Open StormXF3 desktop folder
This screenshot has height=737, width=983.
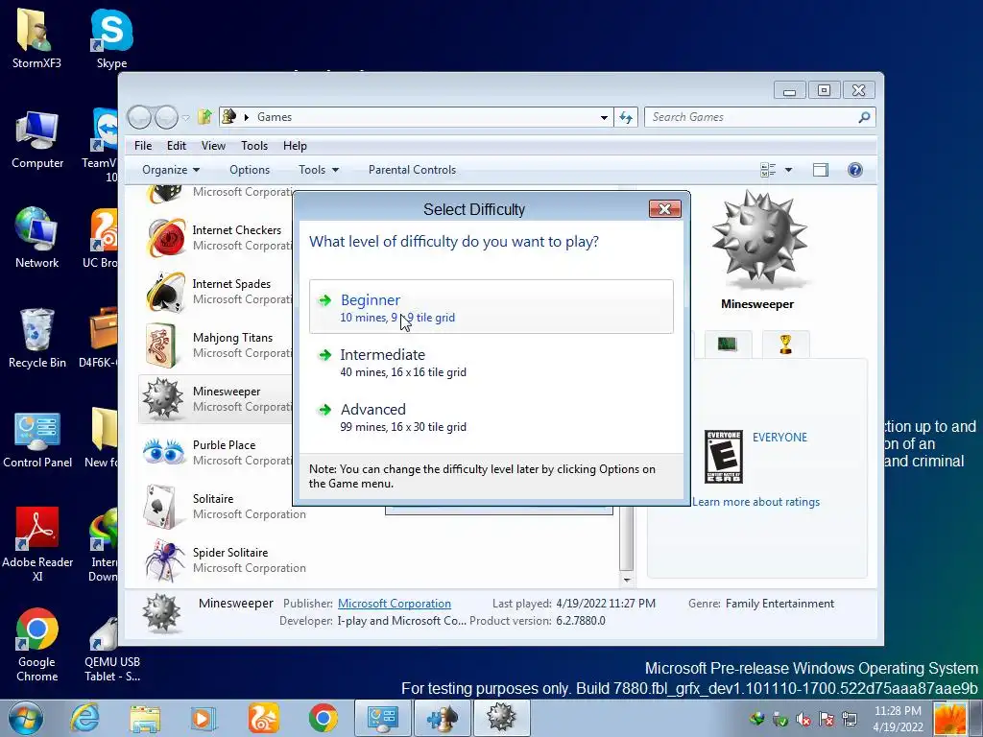[37, 38]
